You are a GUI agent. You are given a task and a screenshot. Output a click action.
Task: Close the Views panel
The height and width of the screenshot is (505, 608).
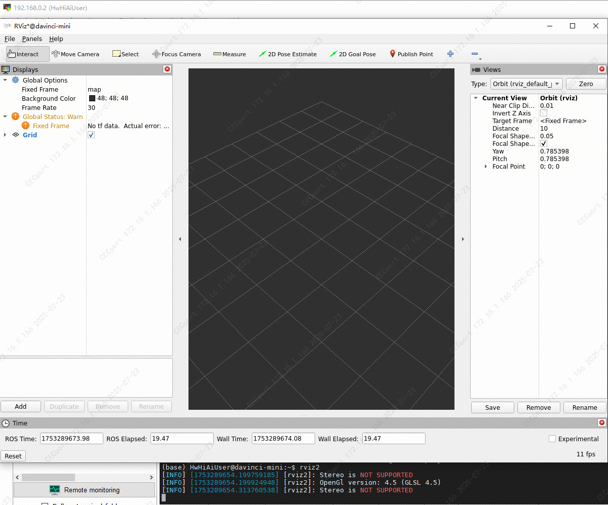pyautogui.click(x=602, y=69)
